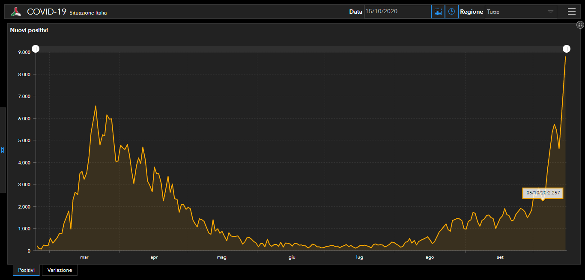This screenshot has height=280, width=585.
Task: Click the Nuovi positivi chart title
Action: (x=29, y=30)
